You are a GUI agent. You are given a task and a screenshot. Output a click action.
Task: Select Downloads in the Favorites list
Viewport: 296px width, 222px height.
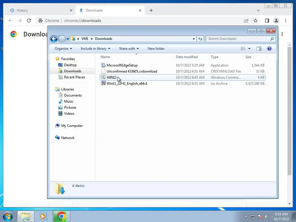coord(73,71)
